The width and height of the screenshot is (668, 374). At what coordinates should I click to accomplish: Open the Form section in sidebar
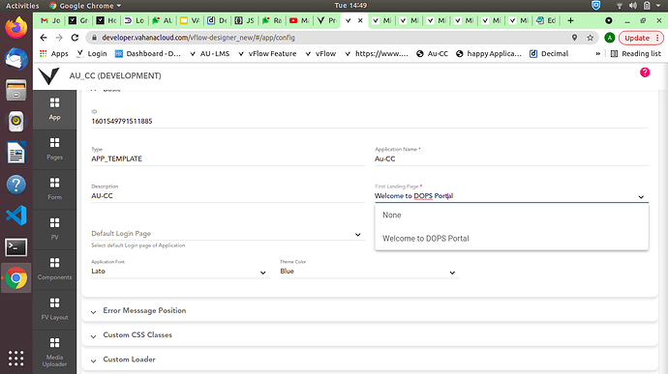[x=54, y=188]
